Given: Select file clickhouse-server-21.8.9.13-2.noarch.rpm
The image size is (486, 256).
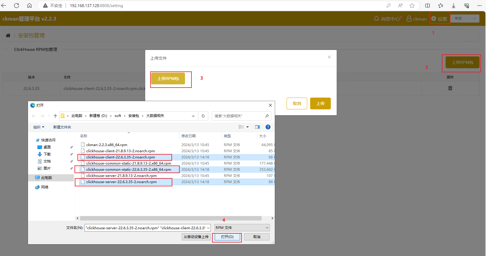Looking at the screenshot, I should 121,176.
